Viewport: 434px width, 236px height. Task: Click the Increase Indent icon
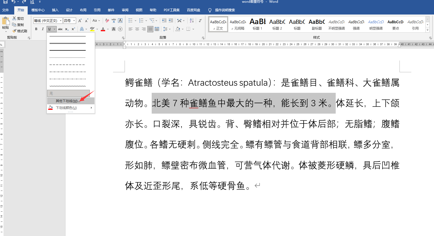171,21
